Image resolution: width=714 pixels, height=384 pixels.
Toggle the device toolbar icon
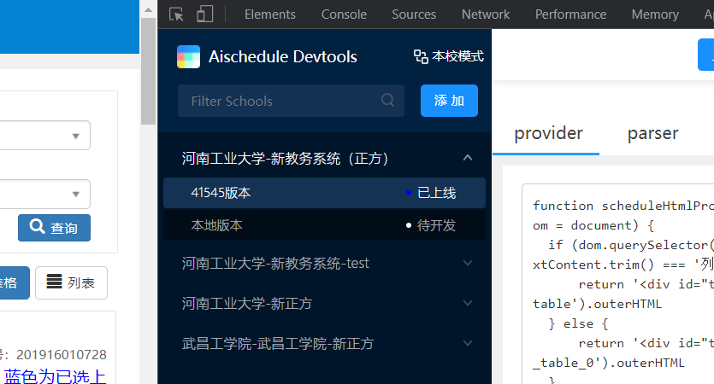pos(204,15)
